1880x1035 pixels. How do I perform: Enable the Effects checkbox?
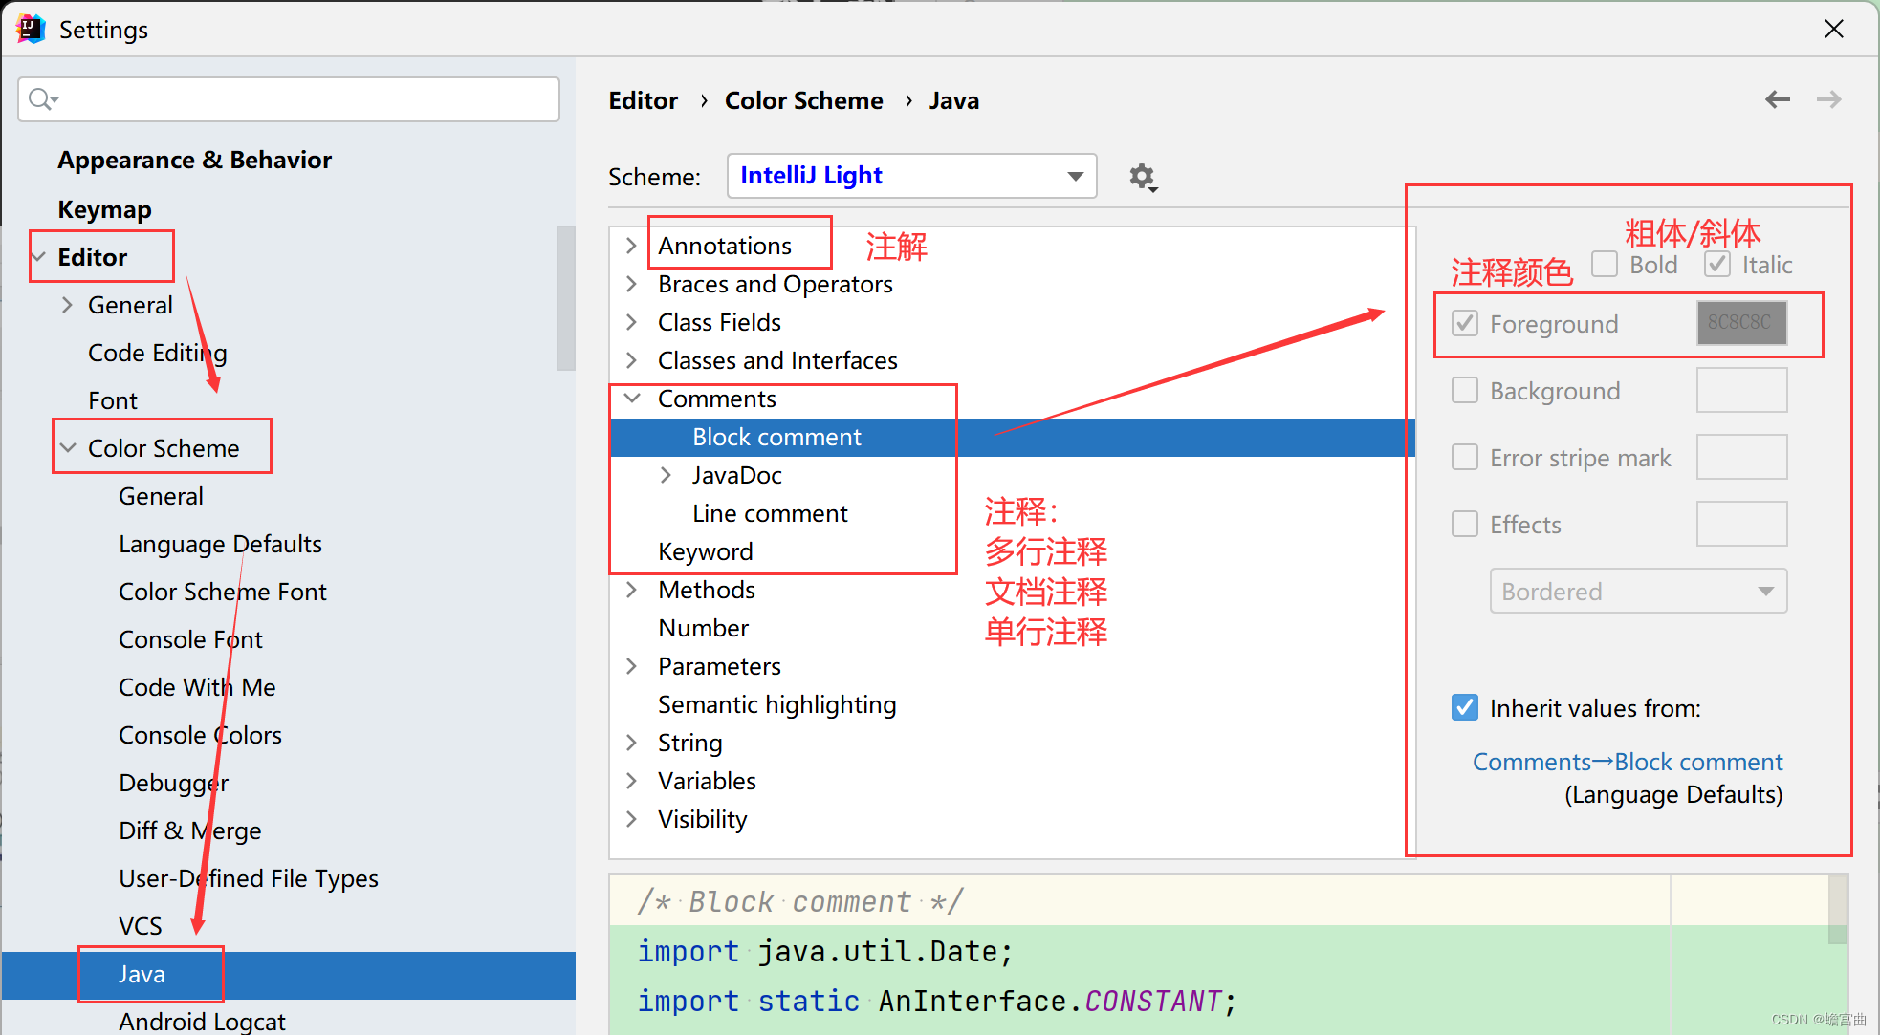(1465, 524)
